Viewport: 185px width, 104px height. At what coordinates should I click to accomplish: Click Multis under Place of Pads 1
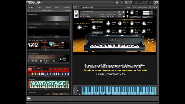coord(57,24)
